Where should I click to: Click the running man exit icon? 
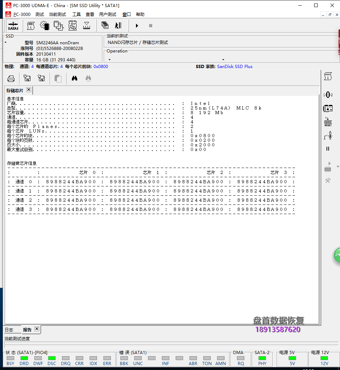tap(118, 26)
